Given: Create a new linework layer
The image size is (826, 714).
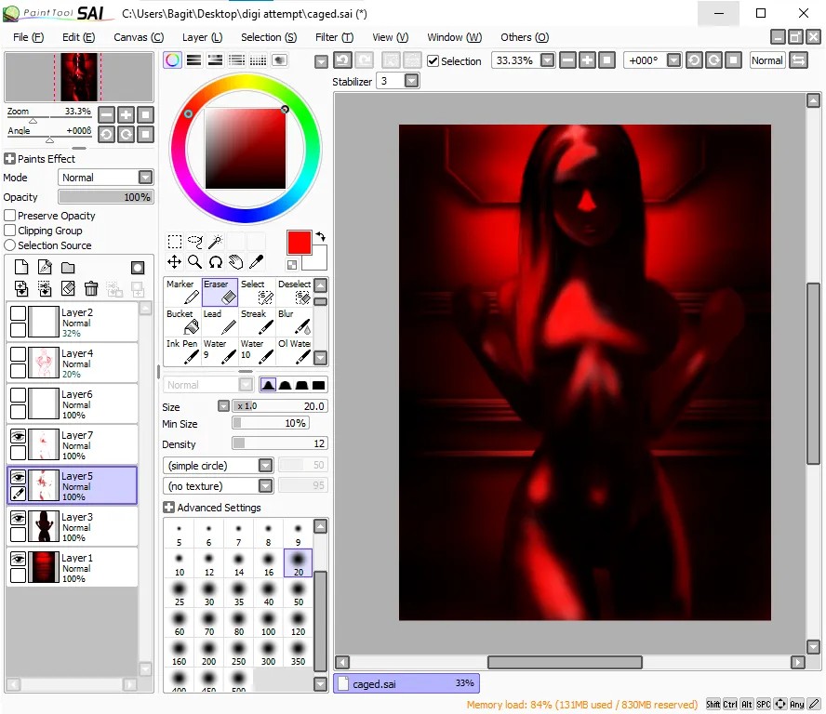Looking at the screenshot, I should click(45, 268).
